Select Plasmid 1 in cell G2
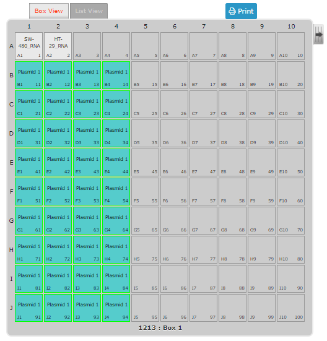 (58, 221)
